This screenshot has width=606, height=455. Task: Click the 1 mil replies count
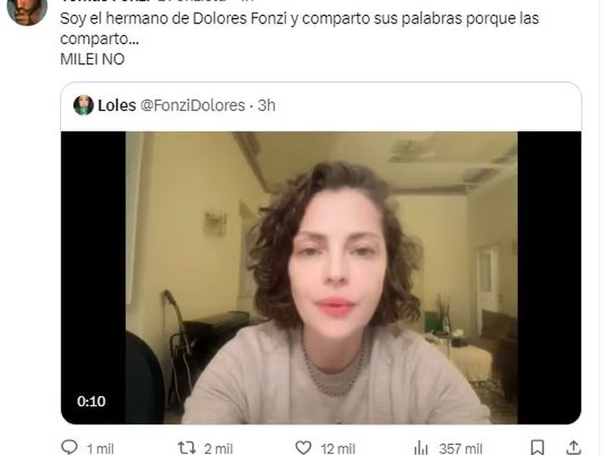(100, 449)
